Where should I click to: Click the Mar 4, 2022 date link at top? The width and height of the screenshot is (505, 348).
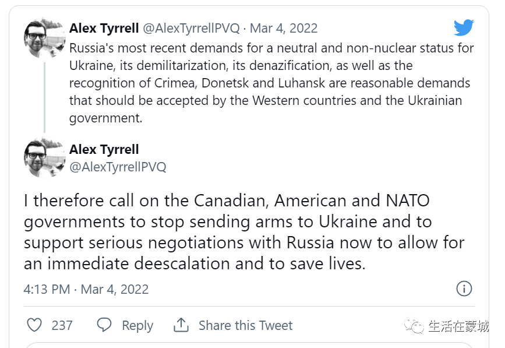tap(284, 29)
